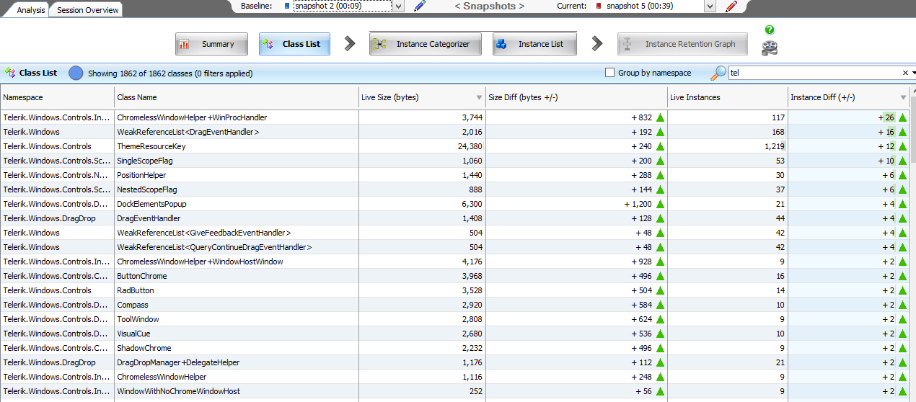The image size is (916, 402).
Task: Select the ShadowChrome class row
Action: (x=454, y=348)
